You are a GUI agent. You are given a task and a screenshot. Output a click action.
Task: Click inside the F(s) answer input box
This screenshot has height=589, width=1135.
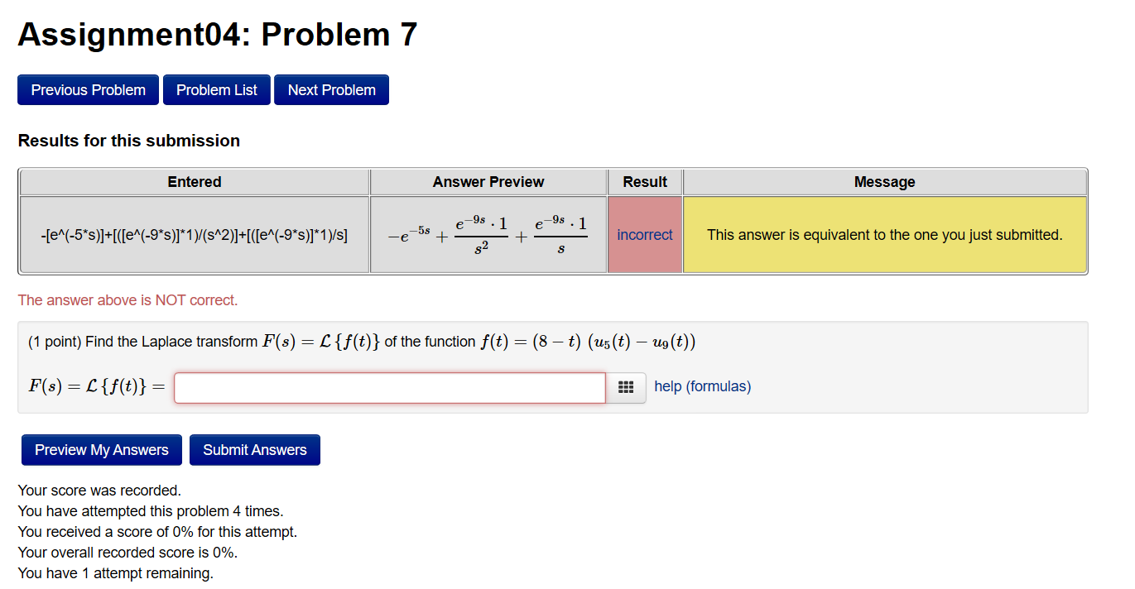[x=389, y=387]
